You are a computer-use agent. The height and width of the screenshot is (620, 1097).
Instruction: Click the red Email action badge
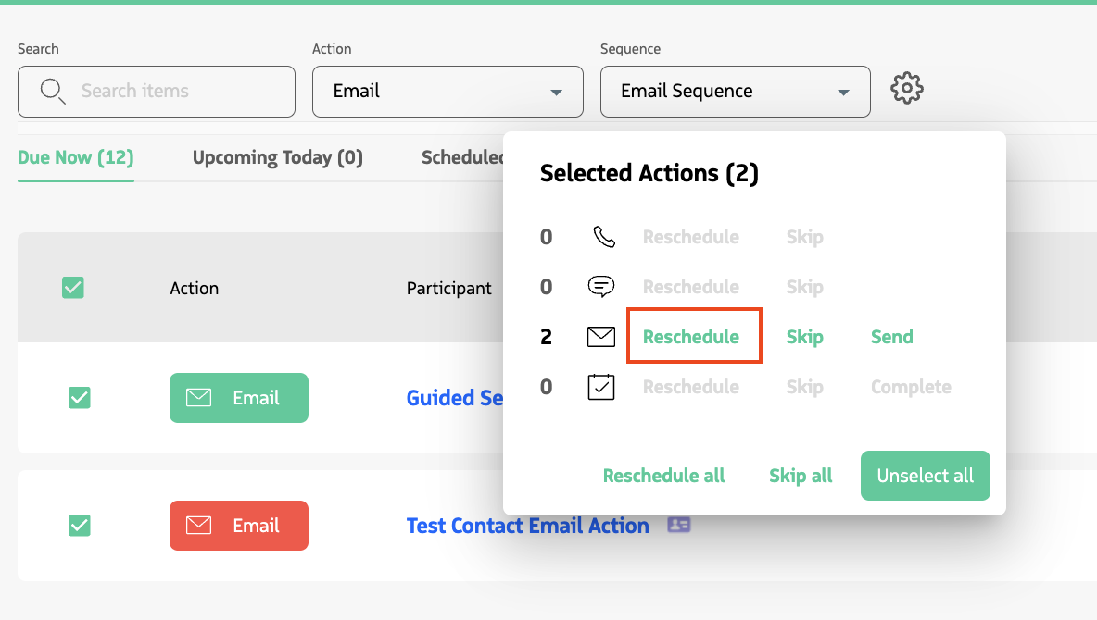239,526
